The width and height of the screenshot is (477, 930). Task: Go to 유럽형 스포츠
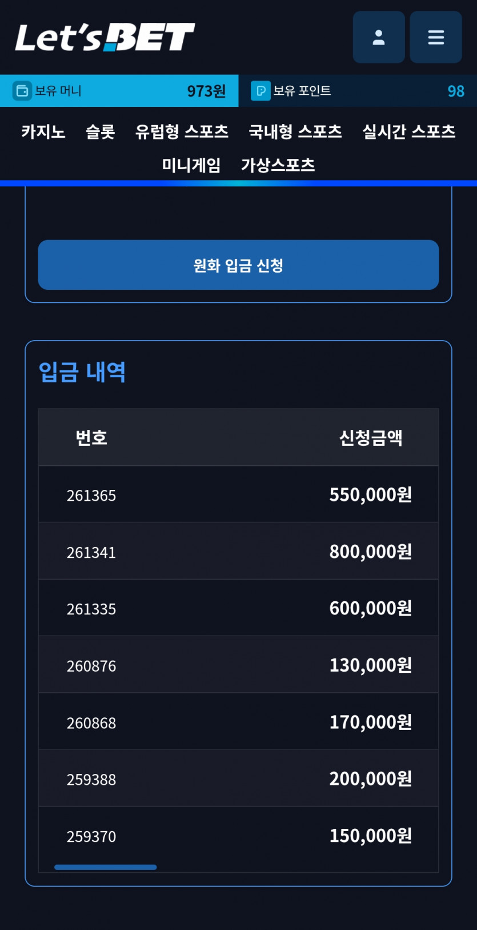click(182, 132)
